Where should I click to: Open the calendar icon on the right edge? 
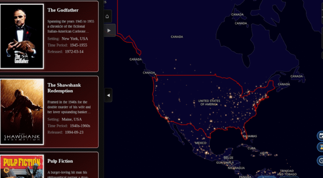tap(321, 136)
